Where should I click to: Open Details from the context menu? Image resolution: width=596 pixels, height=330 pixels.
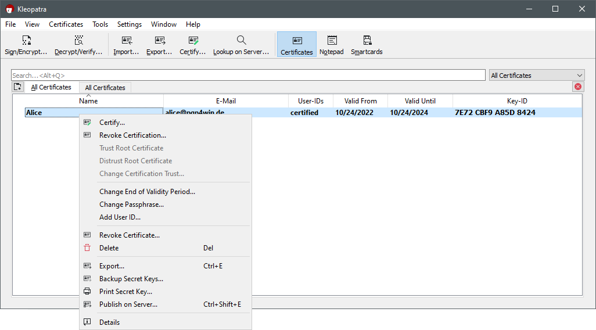click(166, 322)
